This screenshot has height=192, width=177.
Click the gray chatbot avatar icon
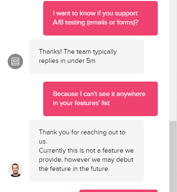(x=15, y=61)
